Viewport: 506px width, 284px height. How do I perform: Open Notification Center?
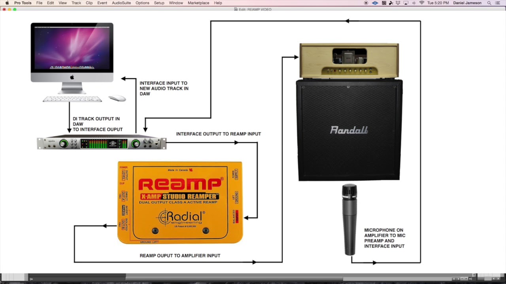pyautogui.click(x=498, y=3)
